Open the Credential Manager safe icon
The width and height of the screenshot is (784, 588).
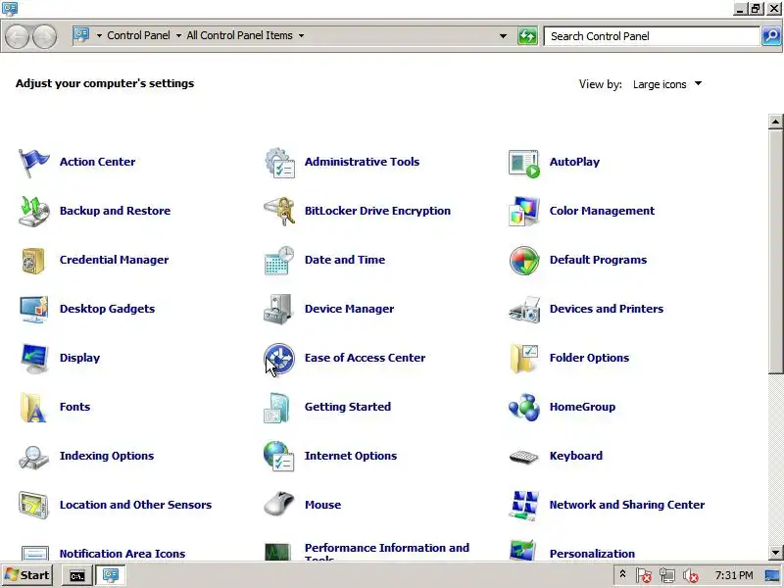[x=33, y=261]
